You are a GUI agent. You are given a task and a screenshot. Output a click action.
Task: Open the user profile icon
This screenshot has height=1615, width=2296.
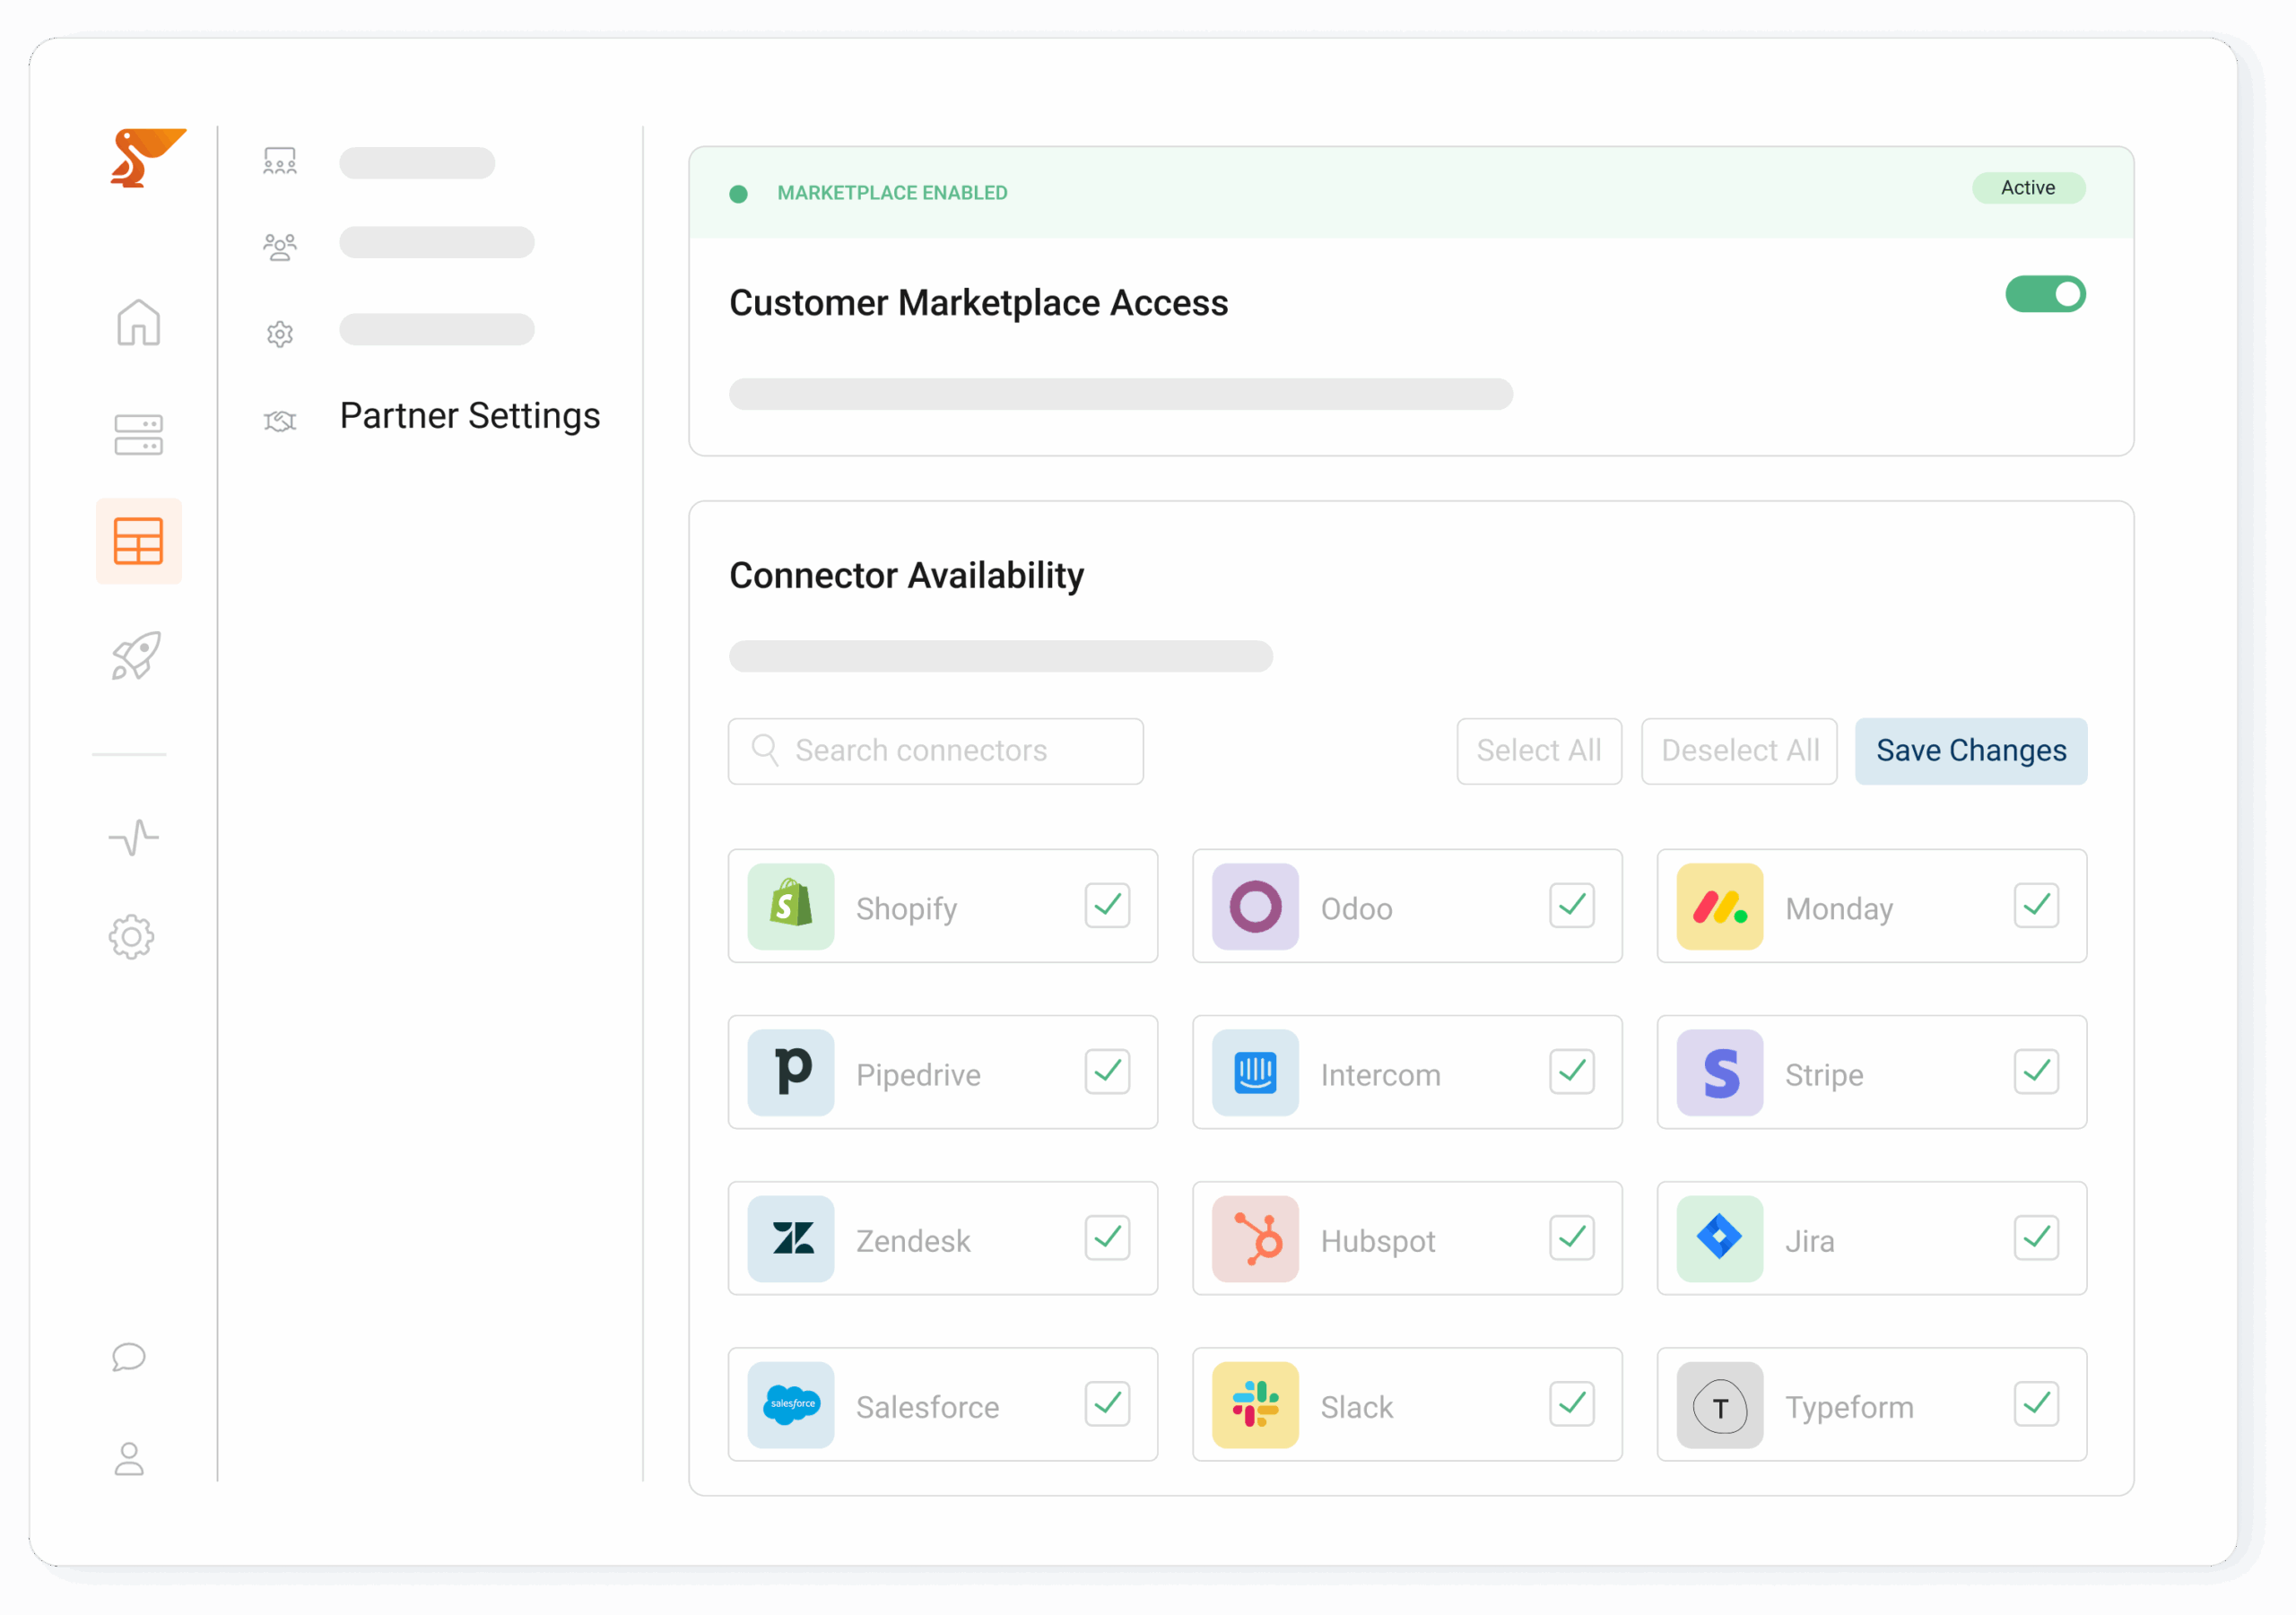point(129,1458)
